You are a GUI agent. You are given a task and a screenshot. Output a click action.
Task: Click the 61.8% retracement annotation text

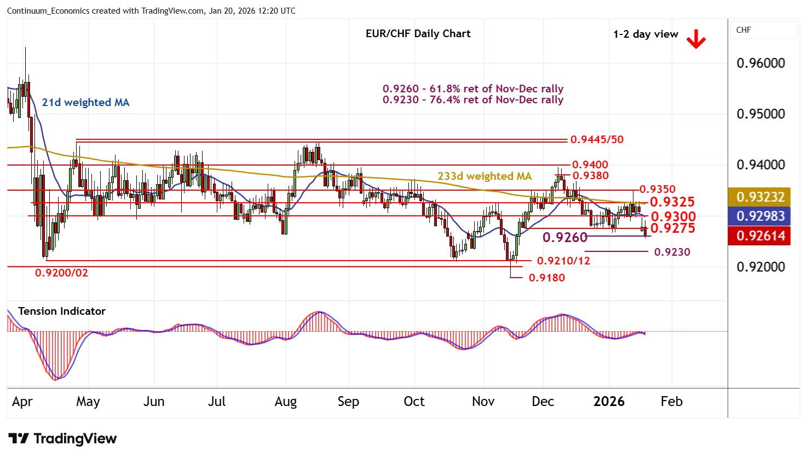click(x=472, y=89)
